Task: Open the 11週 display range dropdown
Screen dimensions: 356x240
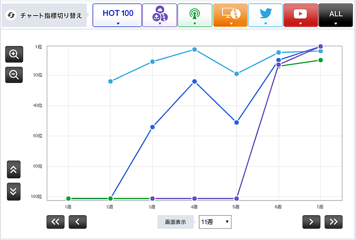Action: point(215,222)
